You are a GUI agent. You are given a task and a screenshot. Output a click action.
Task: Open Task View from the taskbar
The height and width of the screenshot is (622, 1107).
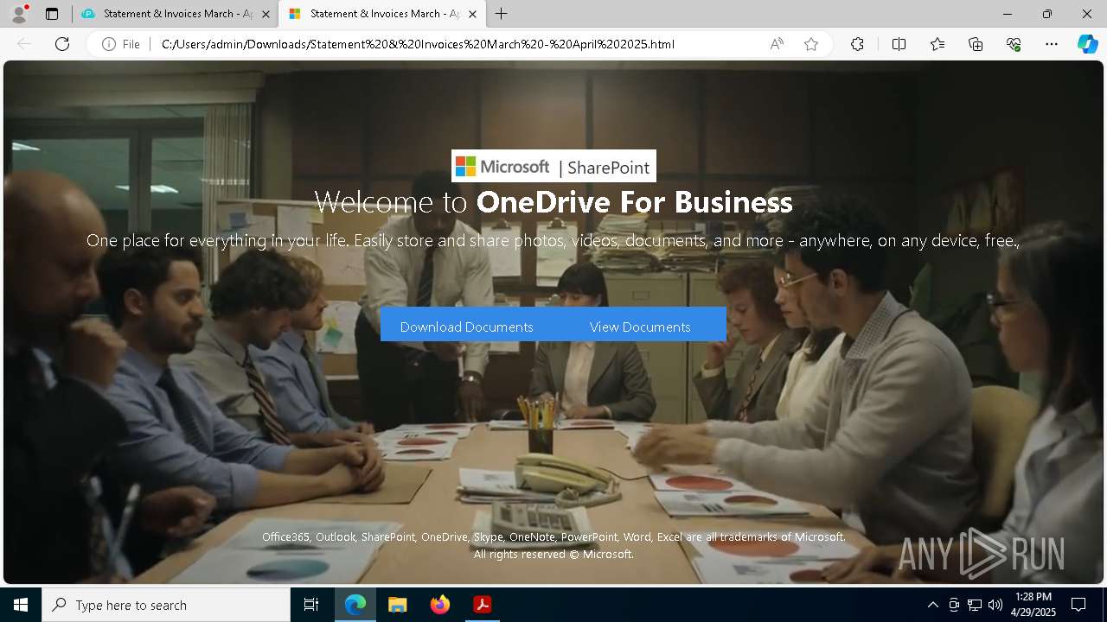click(x=311, y=605)
